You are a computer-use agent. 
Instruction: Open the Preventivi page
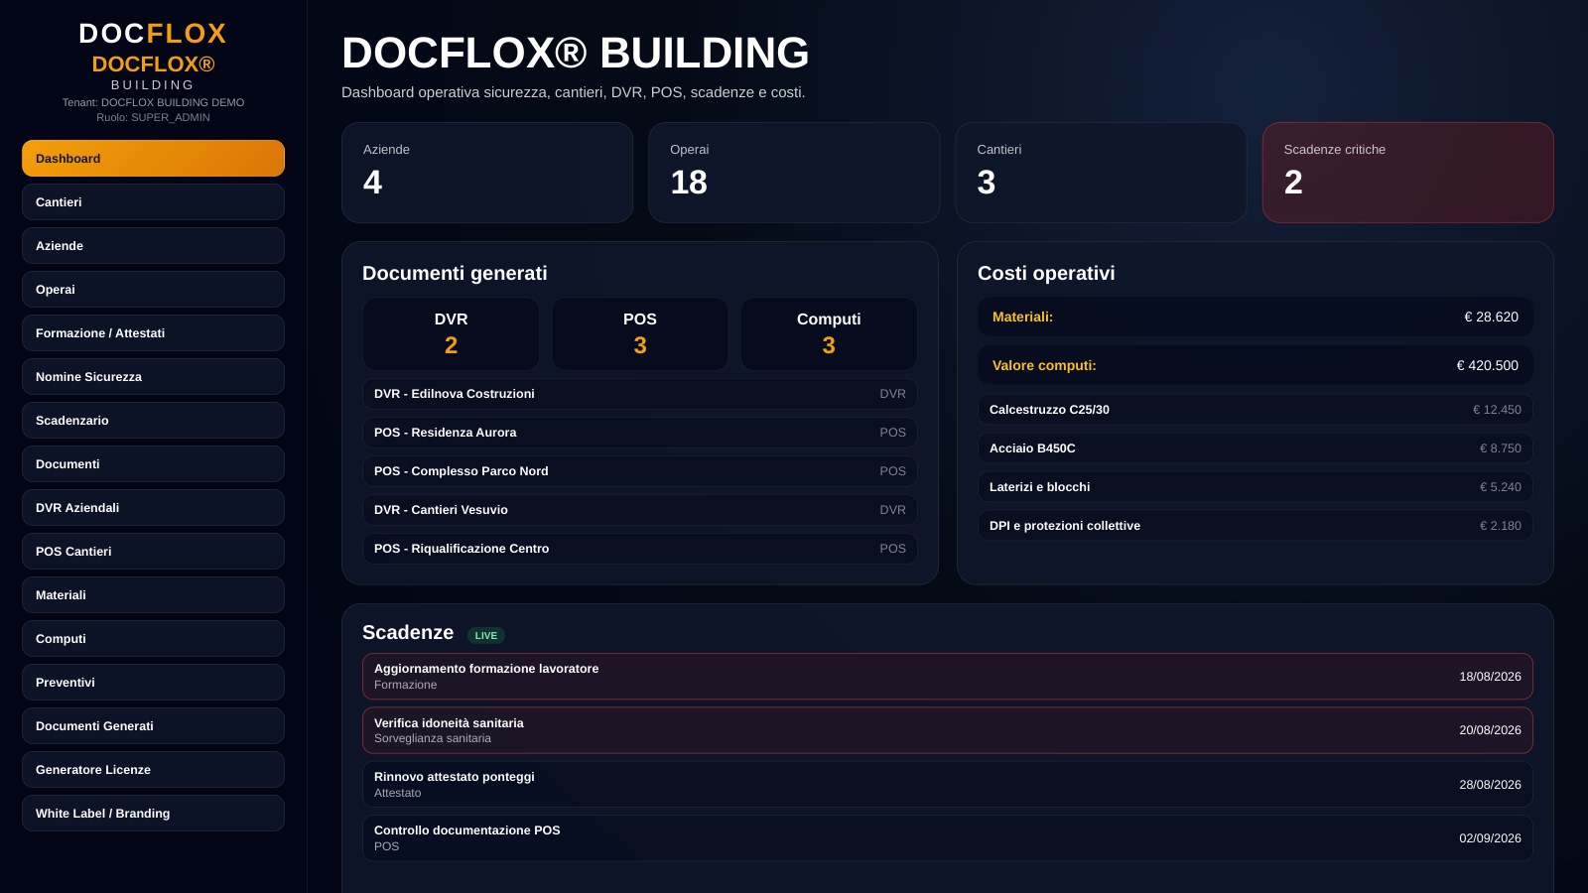(153, 683)
